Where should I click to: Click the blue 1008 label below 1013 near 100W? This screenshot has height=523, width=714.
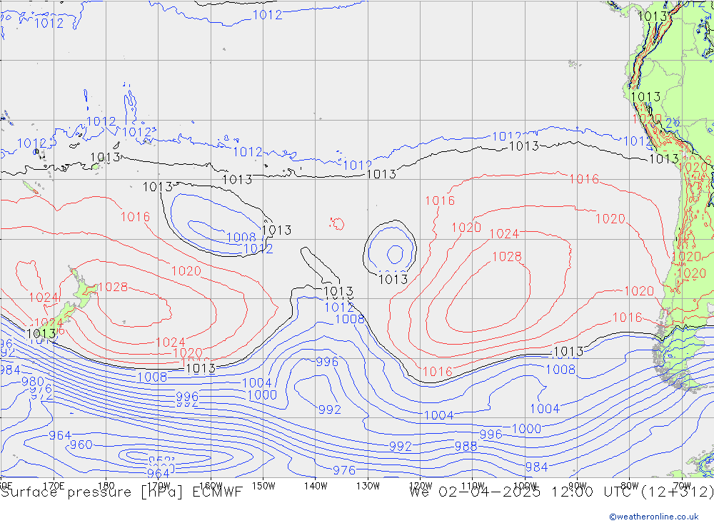560,369
